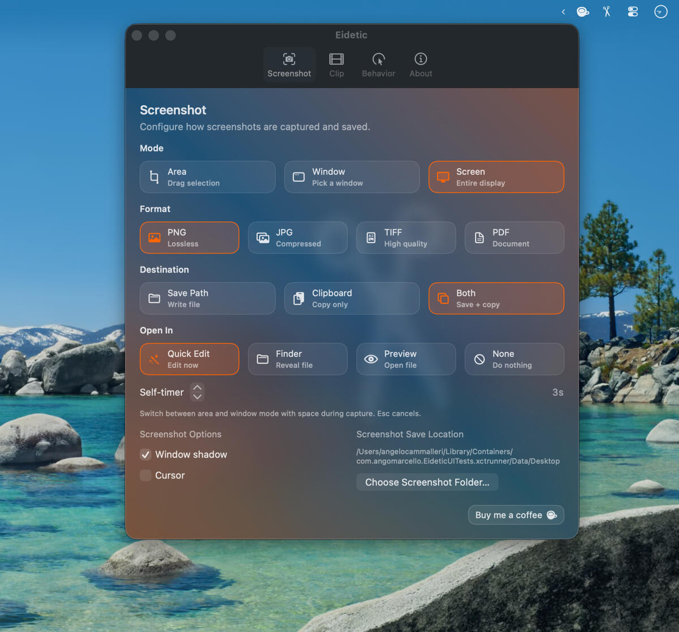
Task: Set destination to Clipboard Copy only
Action: (x=352, y=298)
